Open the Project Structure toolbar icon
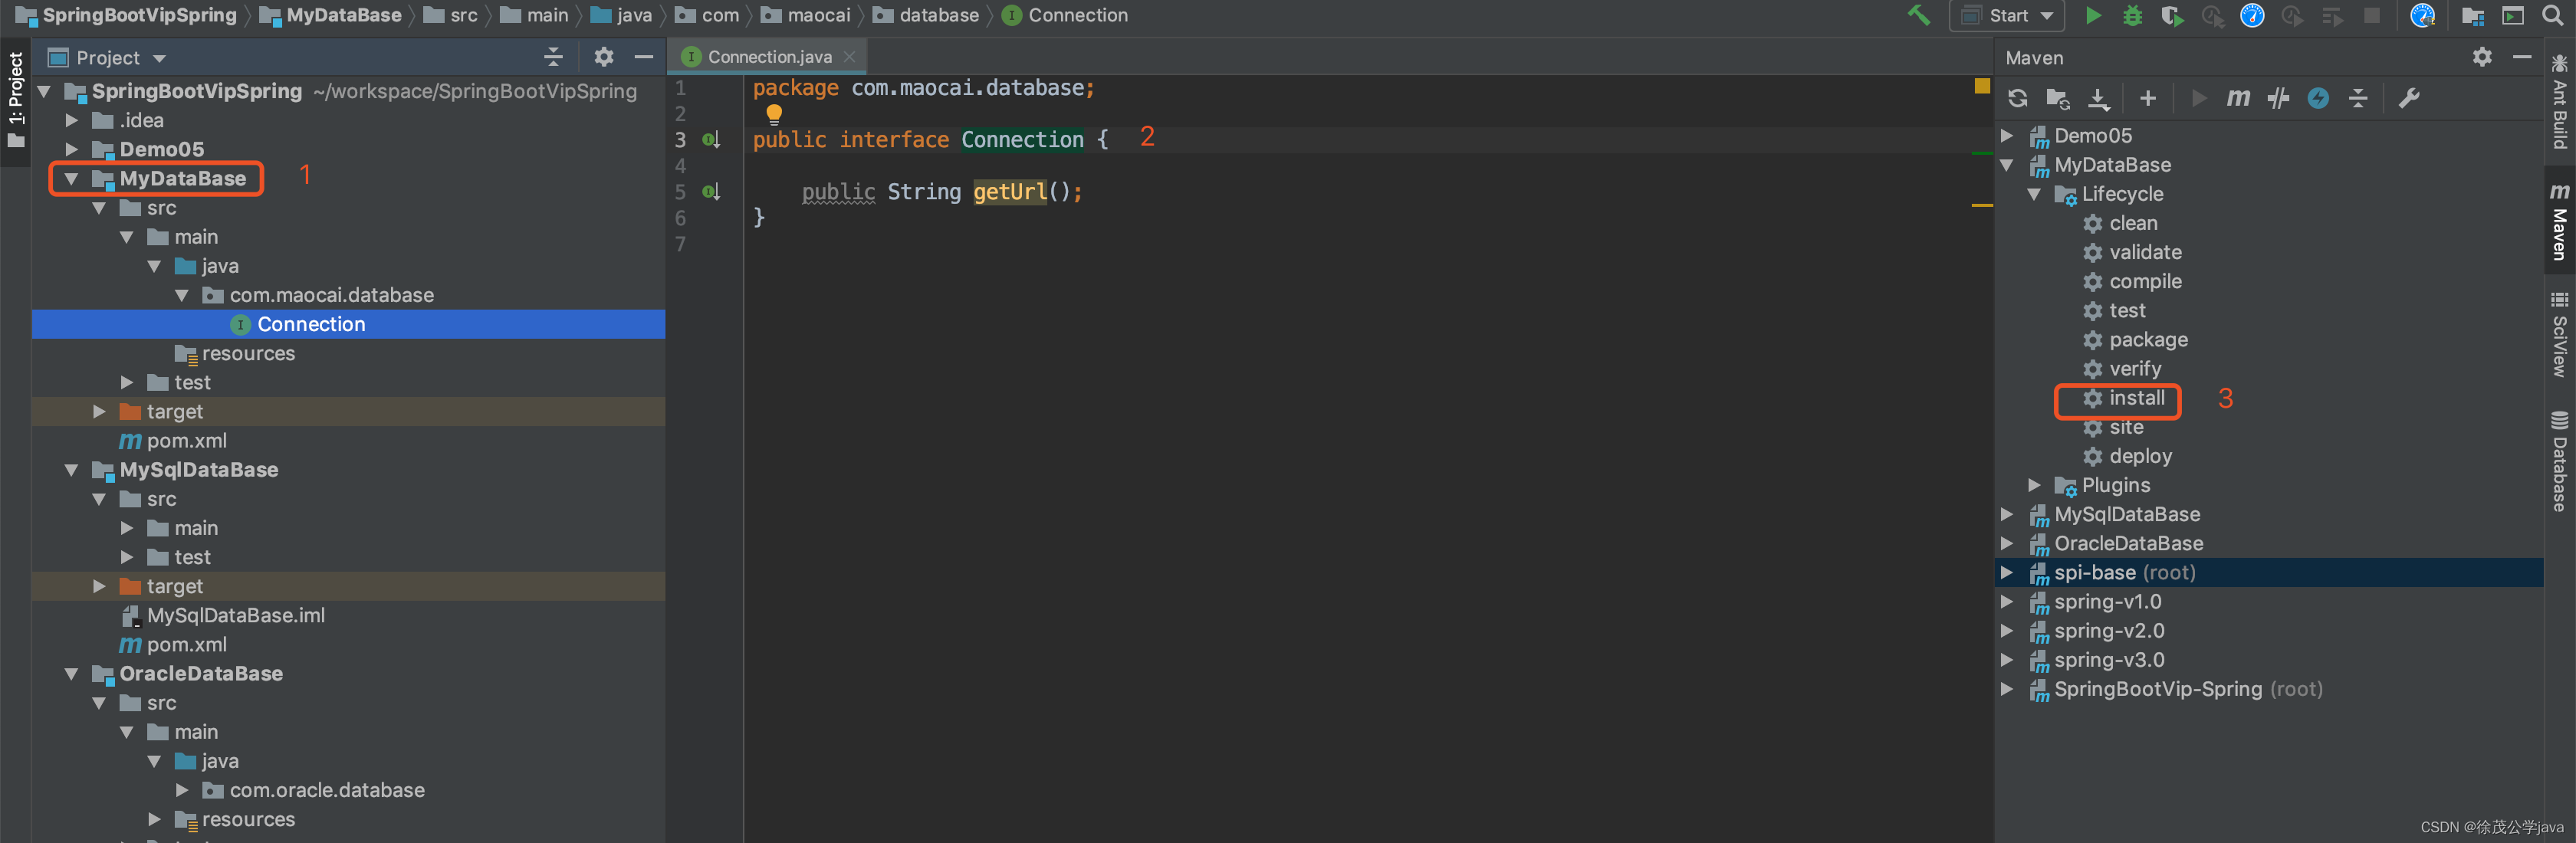Image resolution: width=2576 pixels, height=843 pixels. click(x=2472, y=15)
